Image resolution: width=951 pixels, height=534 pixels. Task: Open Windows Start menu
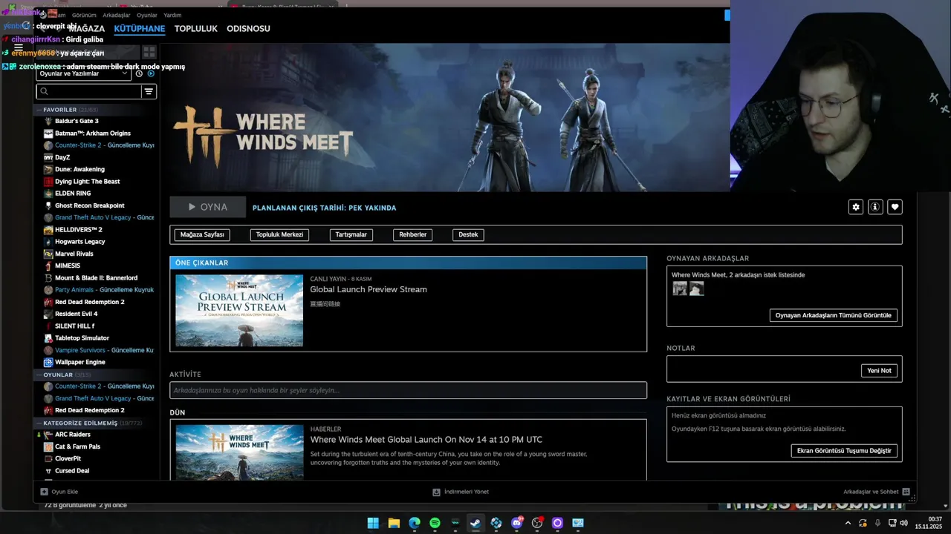pyautogui.click(x=373, y=523)
